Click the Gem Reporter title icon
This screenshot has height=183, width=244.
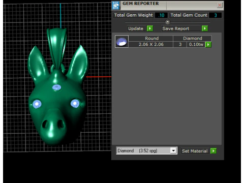[x=116, y=5]
